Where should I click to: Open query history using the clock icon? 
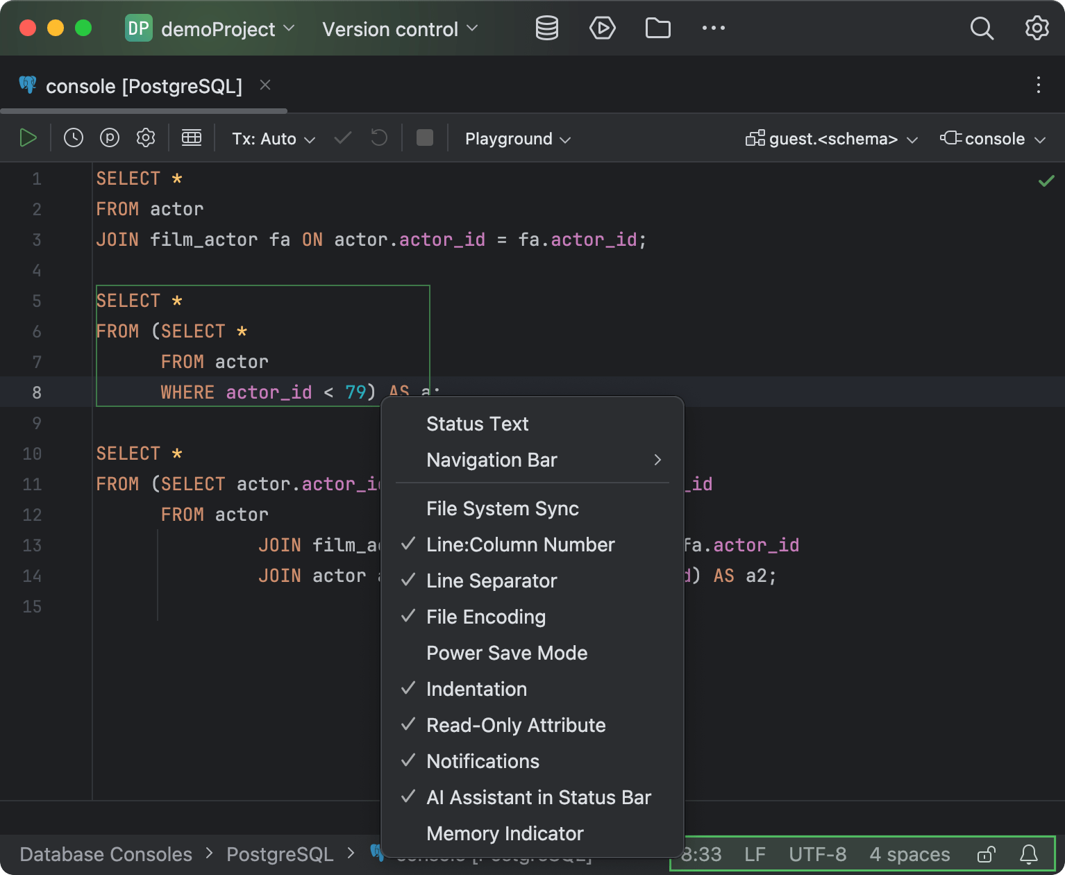click(74, 137)
